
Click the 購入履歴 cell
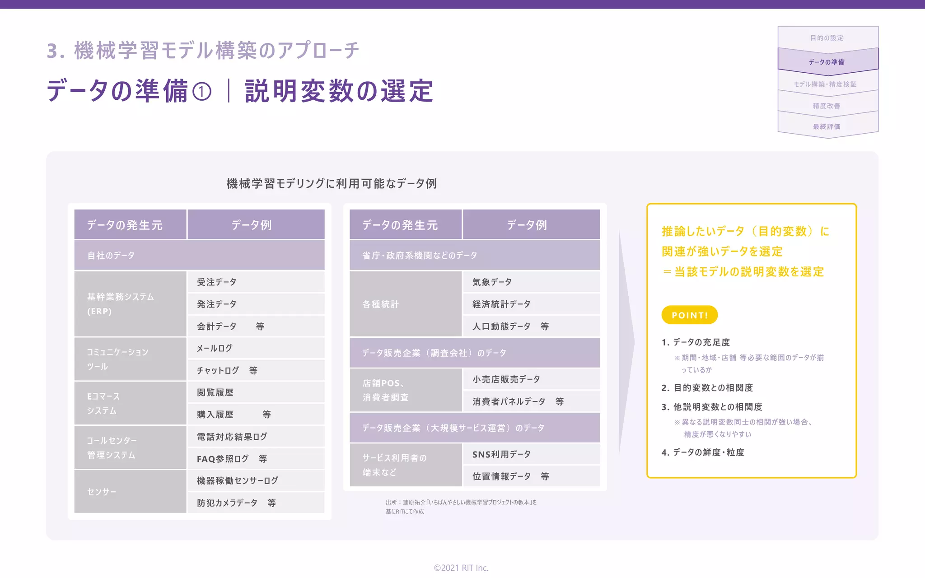256,414
